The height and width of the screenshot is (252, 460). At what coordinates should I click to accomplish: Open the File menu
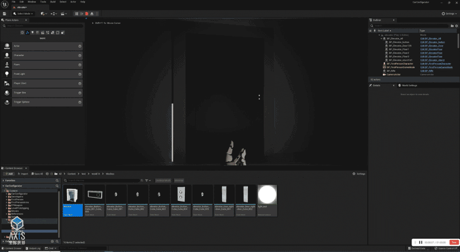tap(13, 2)
